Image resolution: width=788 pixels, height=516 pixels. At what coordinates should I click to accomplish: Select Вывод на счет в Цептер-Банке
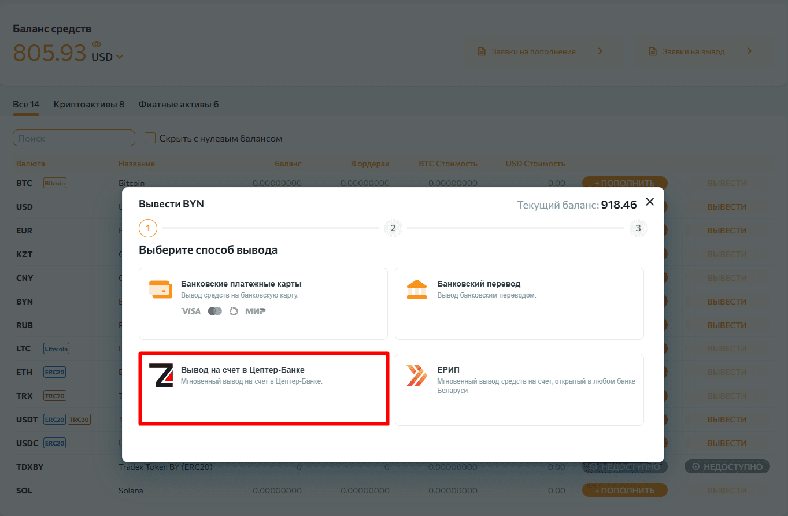[x=263, y=389]
